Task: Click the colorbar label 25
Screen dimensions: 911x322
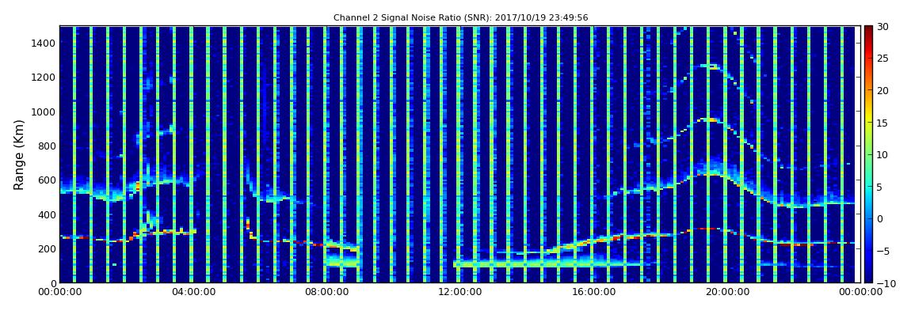Action: tap(883, 59)
